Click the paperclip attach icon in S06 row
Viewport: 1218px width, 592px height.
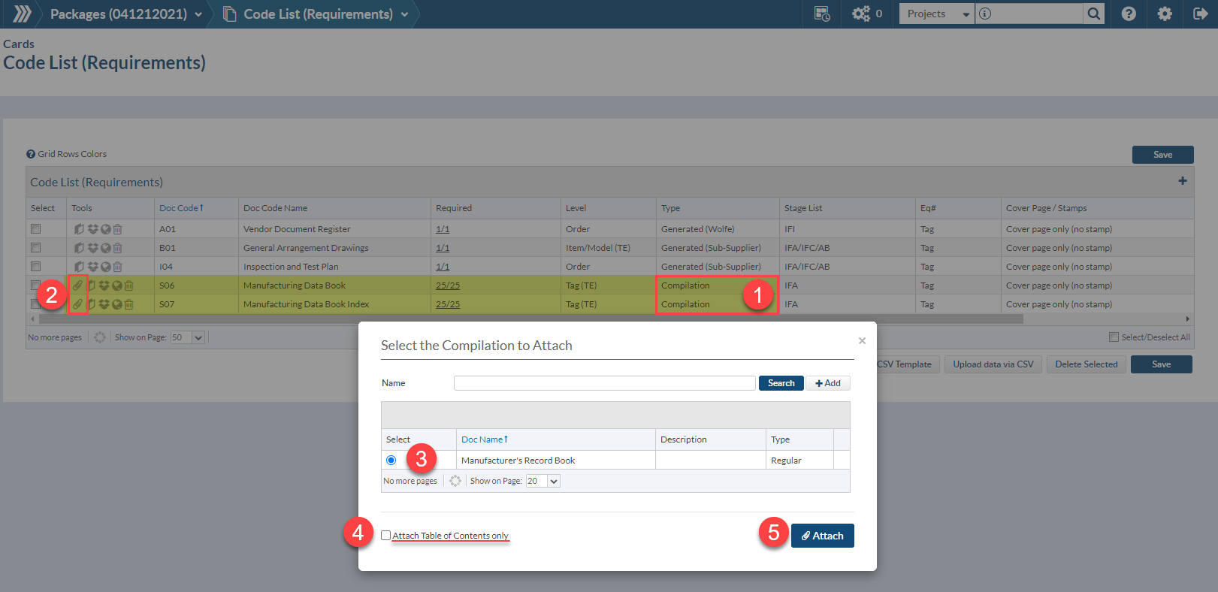pyautogui.click(x=78, y=285)
